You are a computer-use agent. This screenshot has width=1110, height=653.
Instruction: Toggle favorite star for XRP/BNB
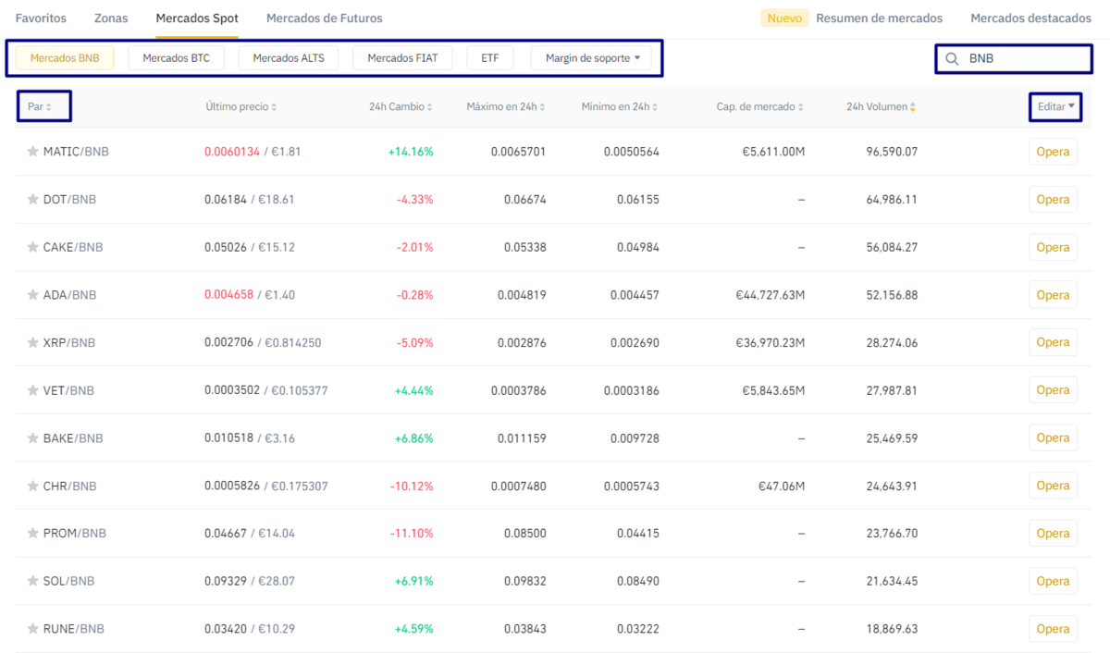pyautogui.click(x=32, y=343)
